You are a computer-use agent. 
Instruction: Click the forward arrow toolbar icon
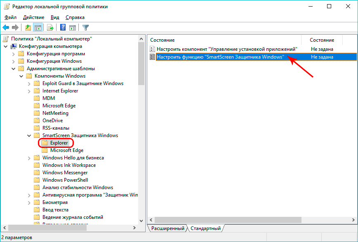click(x=15, y=28)
